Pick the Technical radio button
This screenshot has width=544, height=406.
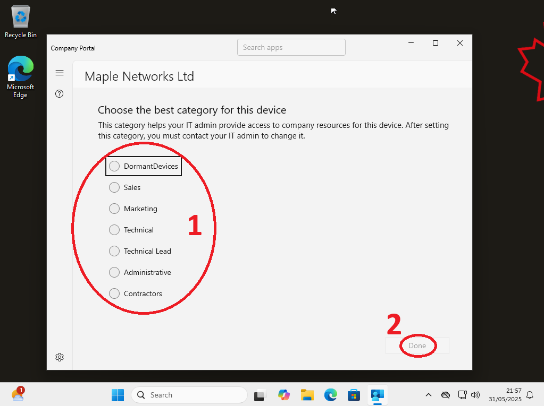point(114,230)
